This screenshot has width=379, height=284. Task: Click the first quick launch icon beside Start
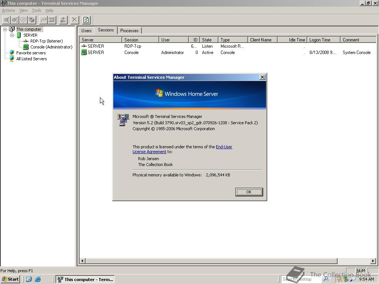[29, 280]
